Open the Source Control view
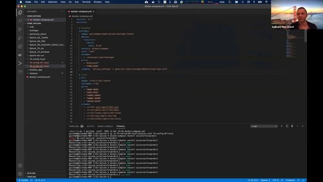 [x=20, y=29]
